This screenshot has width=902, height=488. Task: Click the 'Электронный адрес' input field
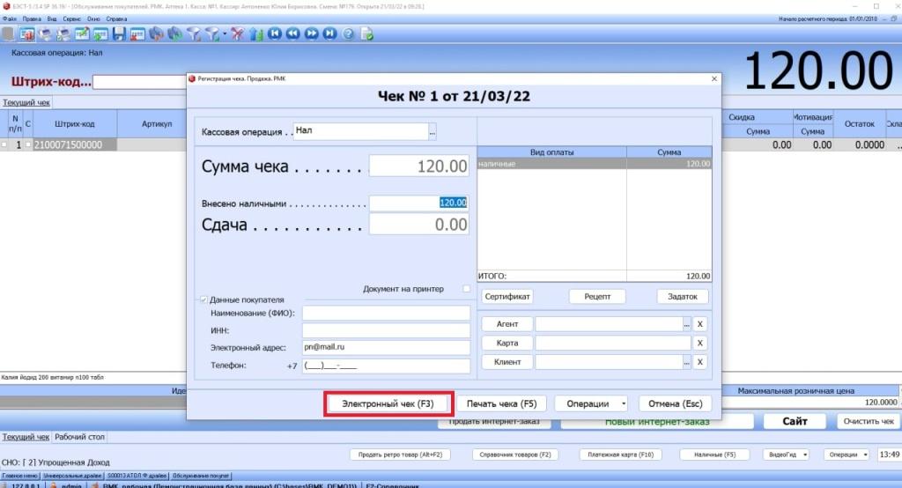pos(386,347)
